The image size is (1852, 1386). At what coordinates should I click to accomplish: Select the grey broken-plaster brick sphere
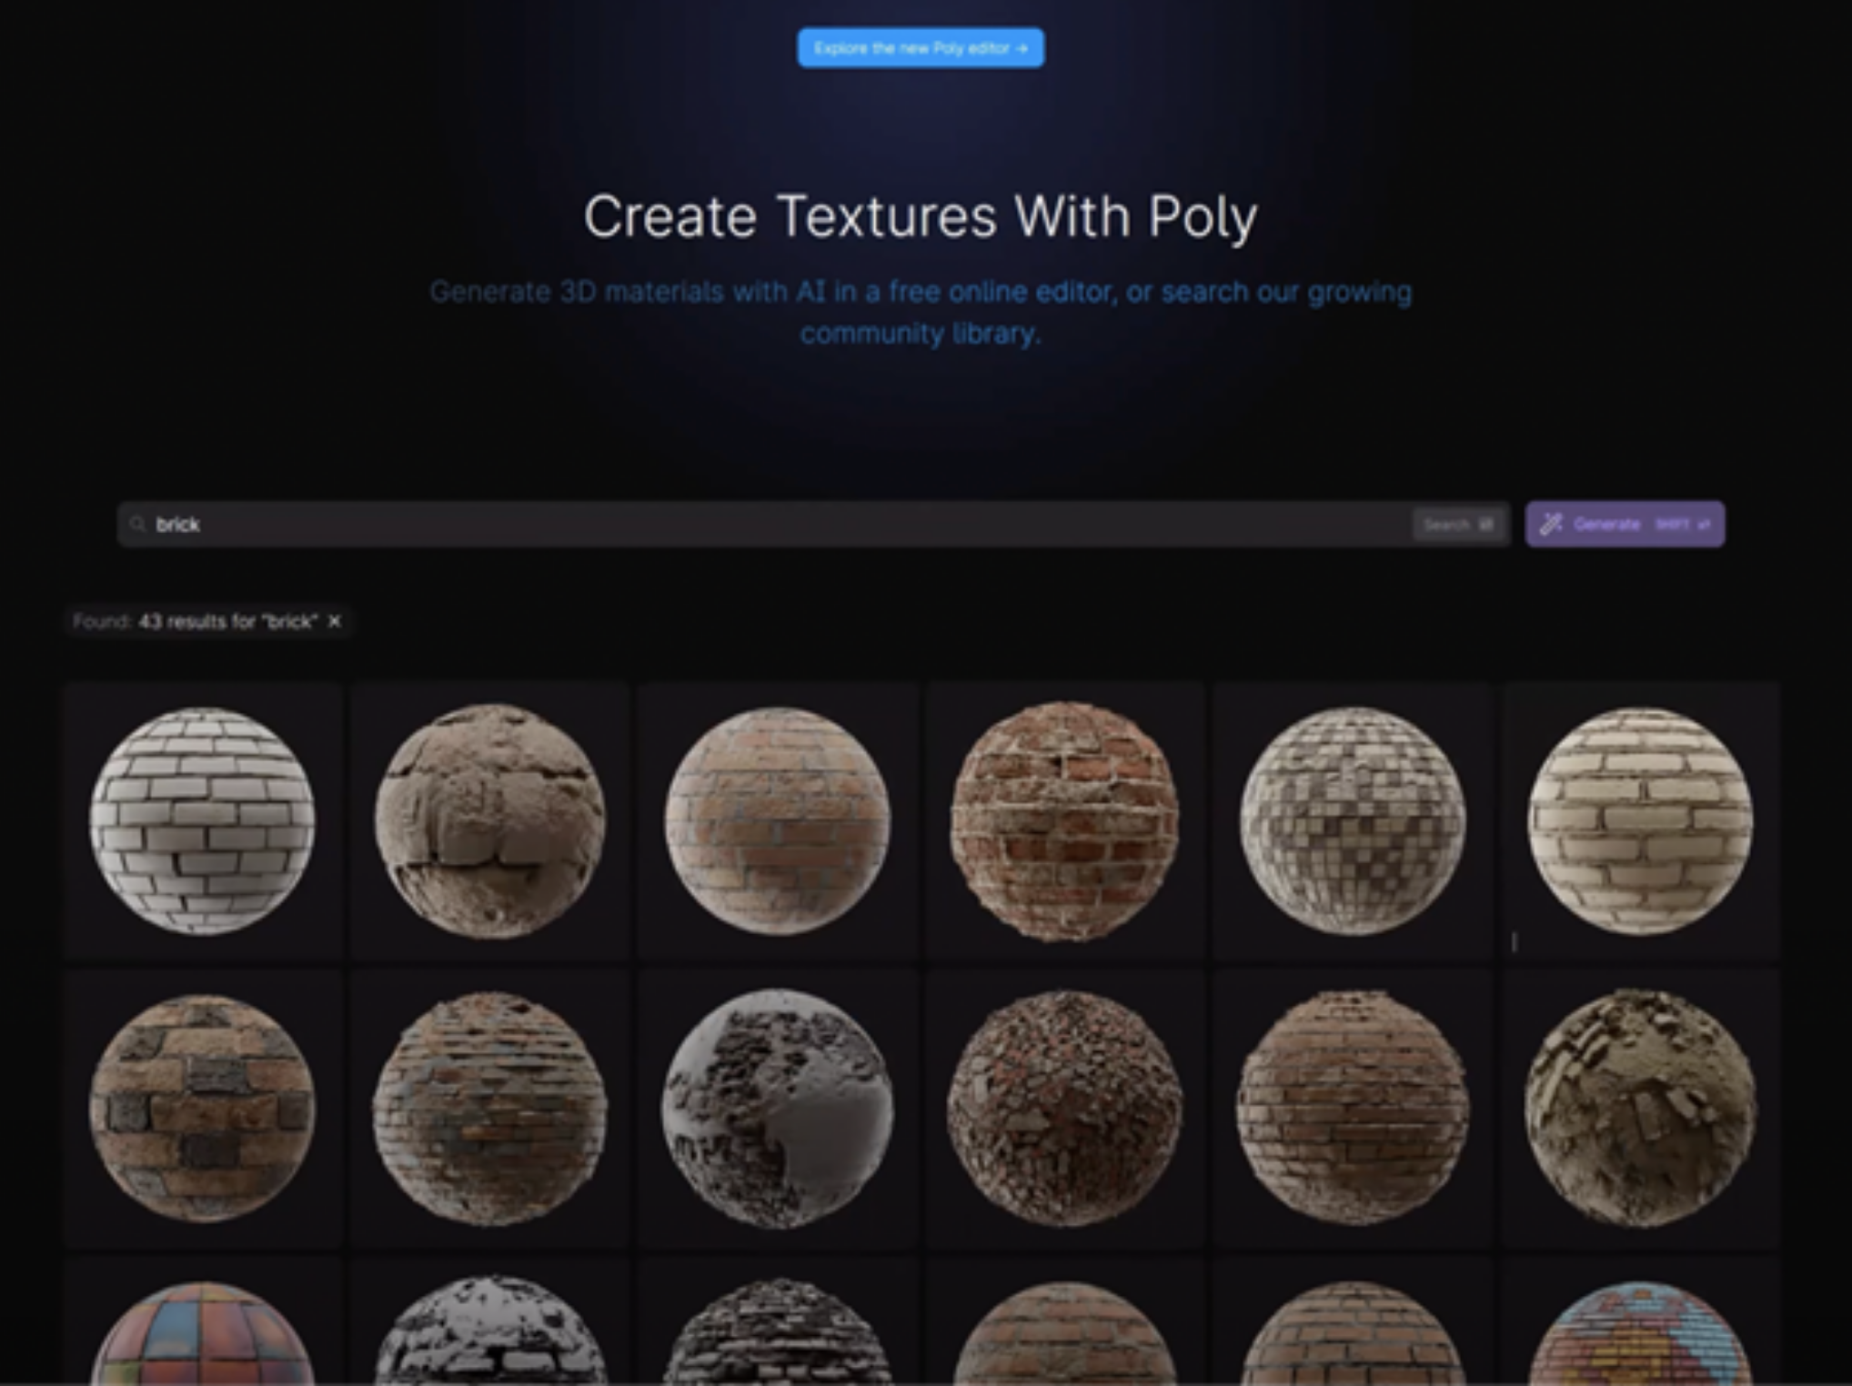click(778, 1109)
